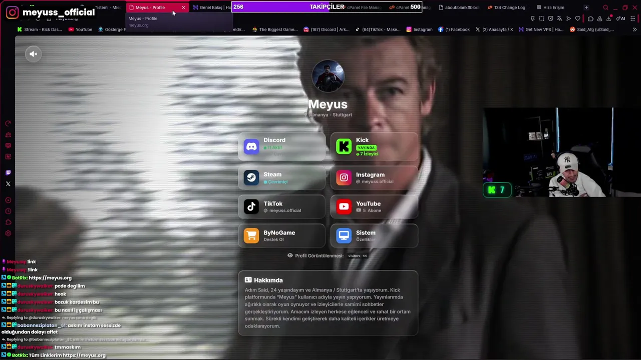Screen dimensions: 641x360
Task: Switch to the 134 Change Log tab
Action: click(506, 7)
